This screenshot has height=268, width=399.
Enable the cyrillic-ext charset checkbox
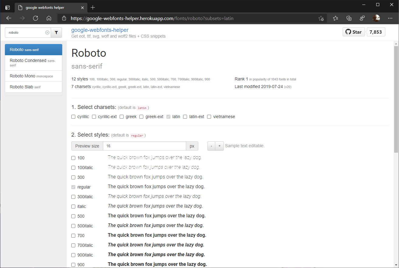94,117
